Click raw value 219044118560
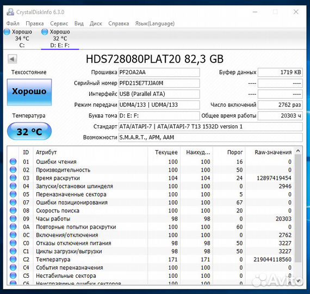Viewport: 310px width, 294px height. click(272, 259)
